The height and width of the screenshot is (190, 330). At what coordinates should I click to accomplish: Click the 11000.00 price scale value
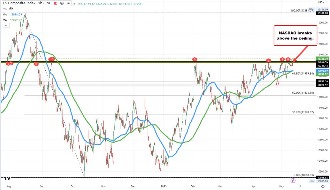point(322,129)
